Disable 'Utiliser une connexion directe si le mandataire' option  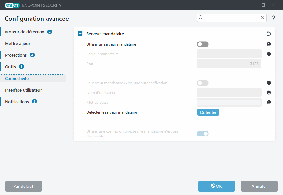(x=203, y=133)
